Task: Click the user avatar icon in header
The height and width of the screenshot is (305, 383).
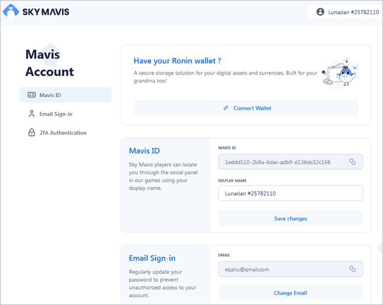Action: pos(320,11)
